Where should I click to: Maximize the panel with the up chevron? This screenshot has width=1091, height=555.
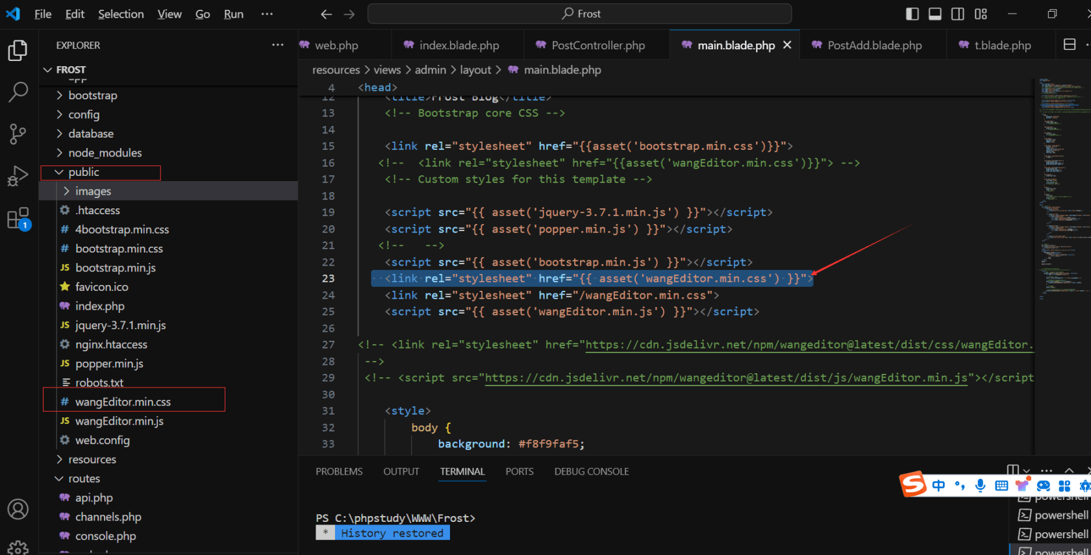(x=1069, y=471)
